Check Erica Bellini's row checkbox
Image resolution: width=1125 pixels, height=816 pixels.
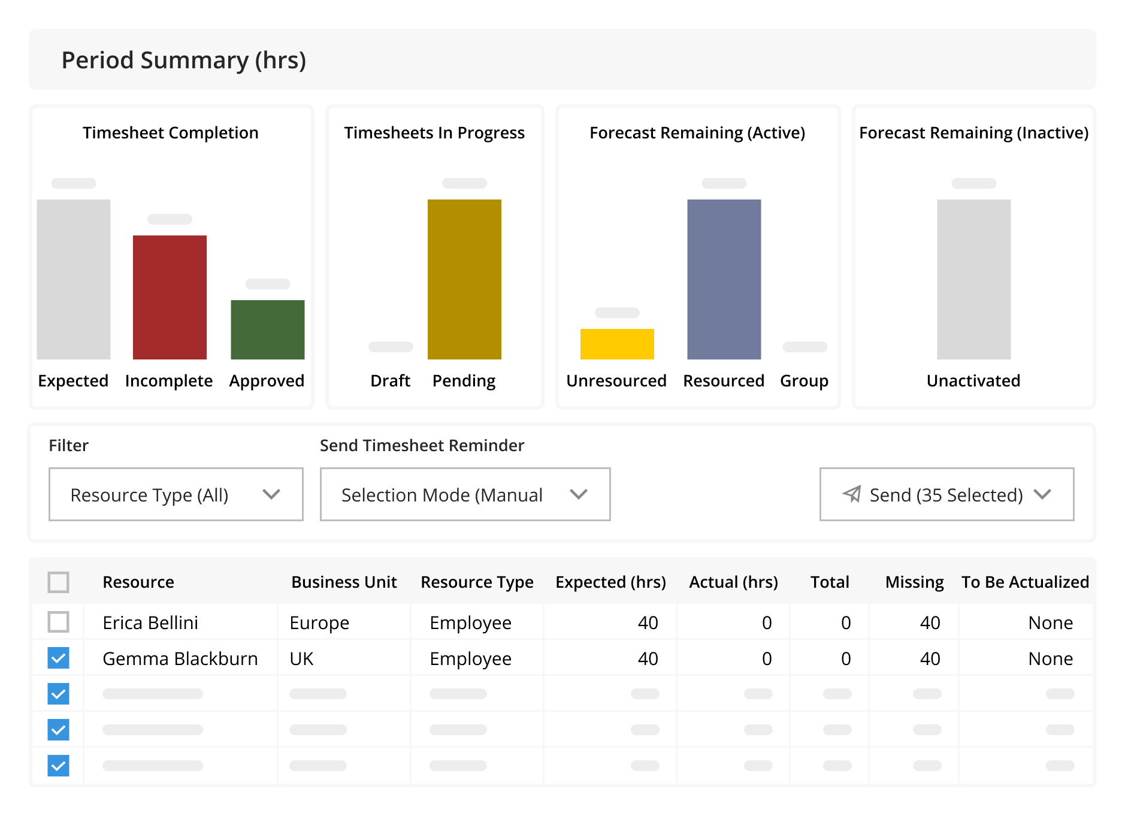58,622
